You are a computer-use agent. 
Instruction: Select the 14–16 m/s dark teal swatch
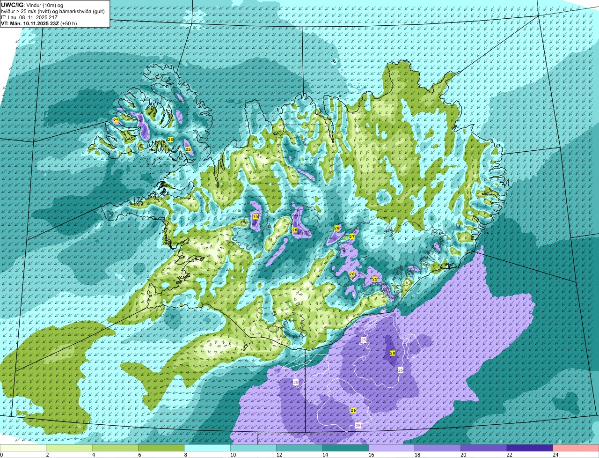346,448
